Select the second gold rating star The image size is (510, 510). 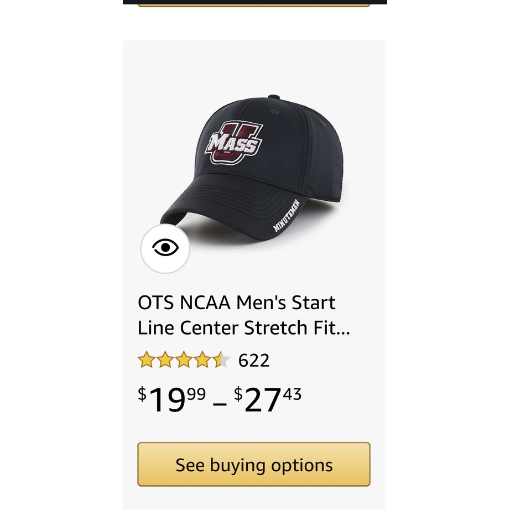click(x=165, y=360)
